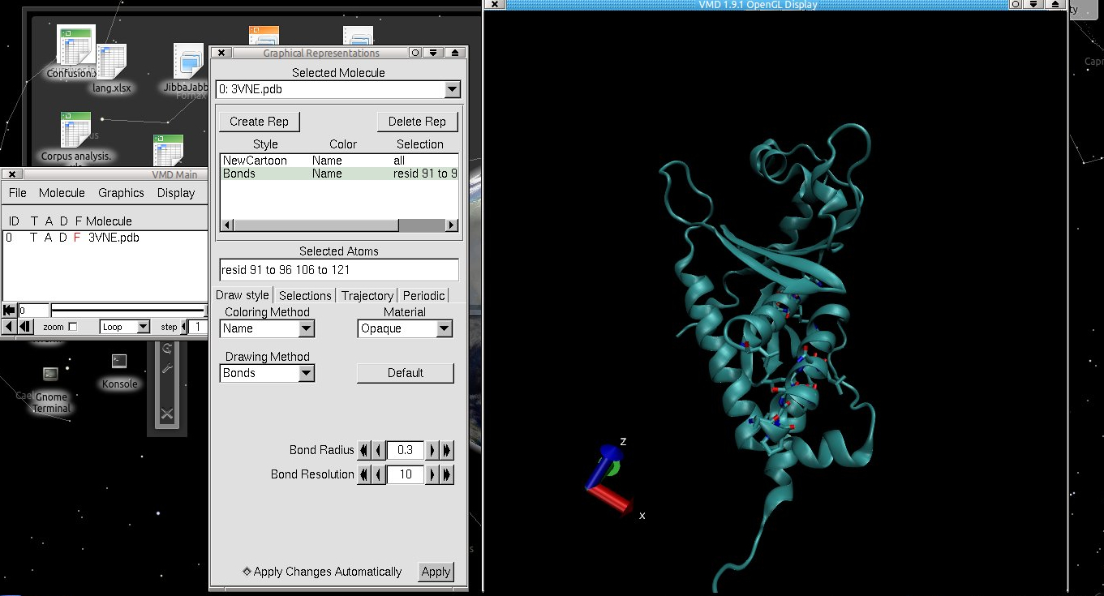Increase Bond Radius by a small step

click(x=432, y=450)
